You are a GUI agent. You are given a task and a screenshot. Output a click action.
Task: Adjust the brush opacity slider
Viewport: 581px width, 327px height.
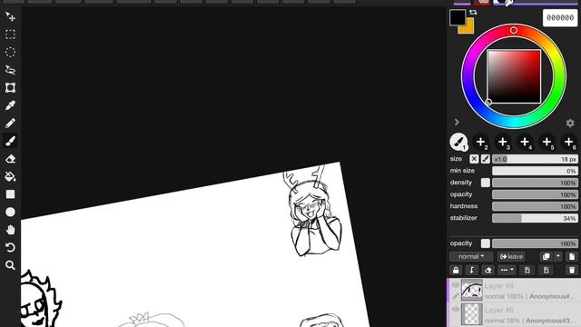tap(535, 194)
